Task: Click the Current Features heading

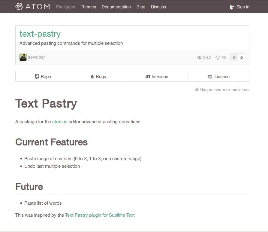Action: tap(51, 142)
